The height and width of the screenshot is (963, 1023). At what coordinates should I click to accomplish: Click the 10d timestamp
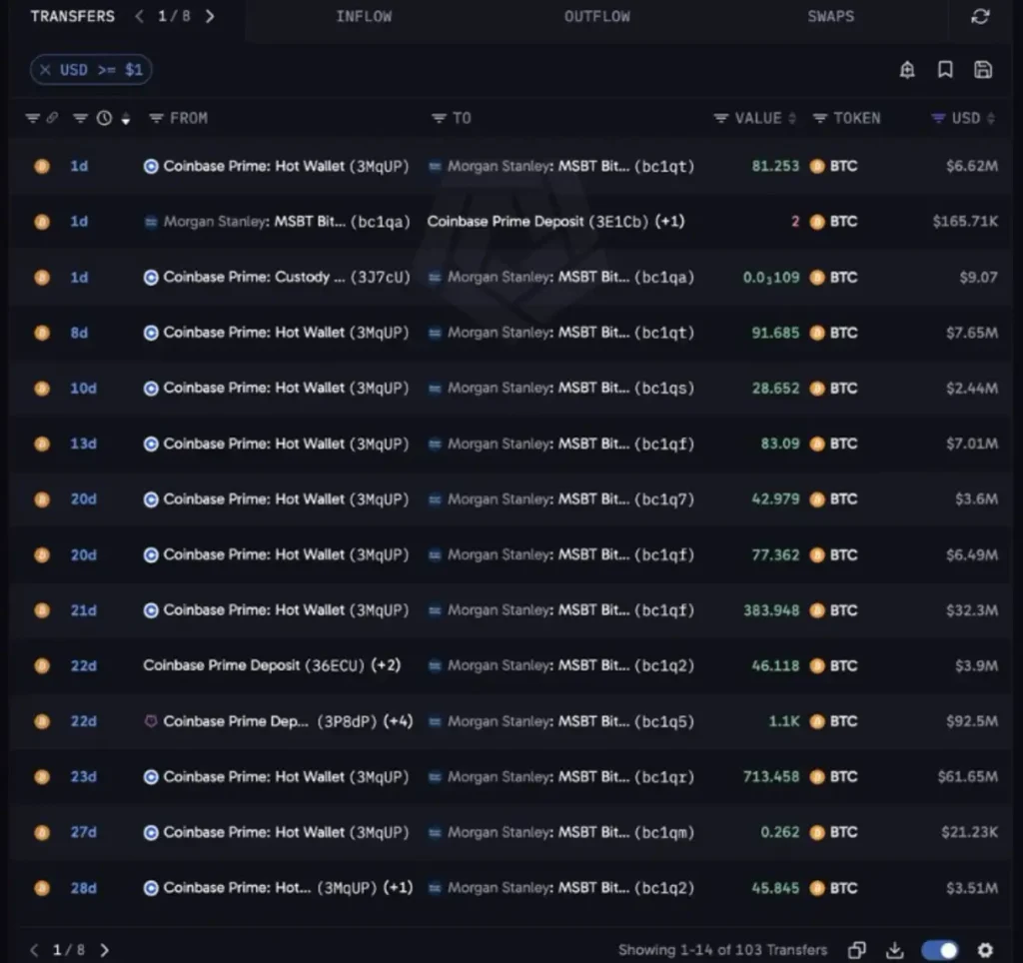pos(84,389)
